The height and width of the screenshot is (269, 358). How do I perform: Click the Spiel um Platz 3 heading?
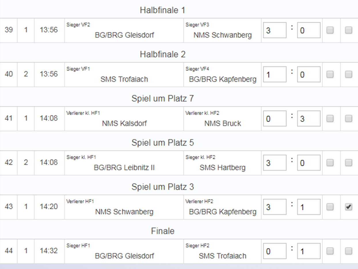(x=163, y=187)
